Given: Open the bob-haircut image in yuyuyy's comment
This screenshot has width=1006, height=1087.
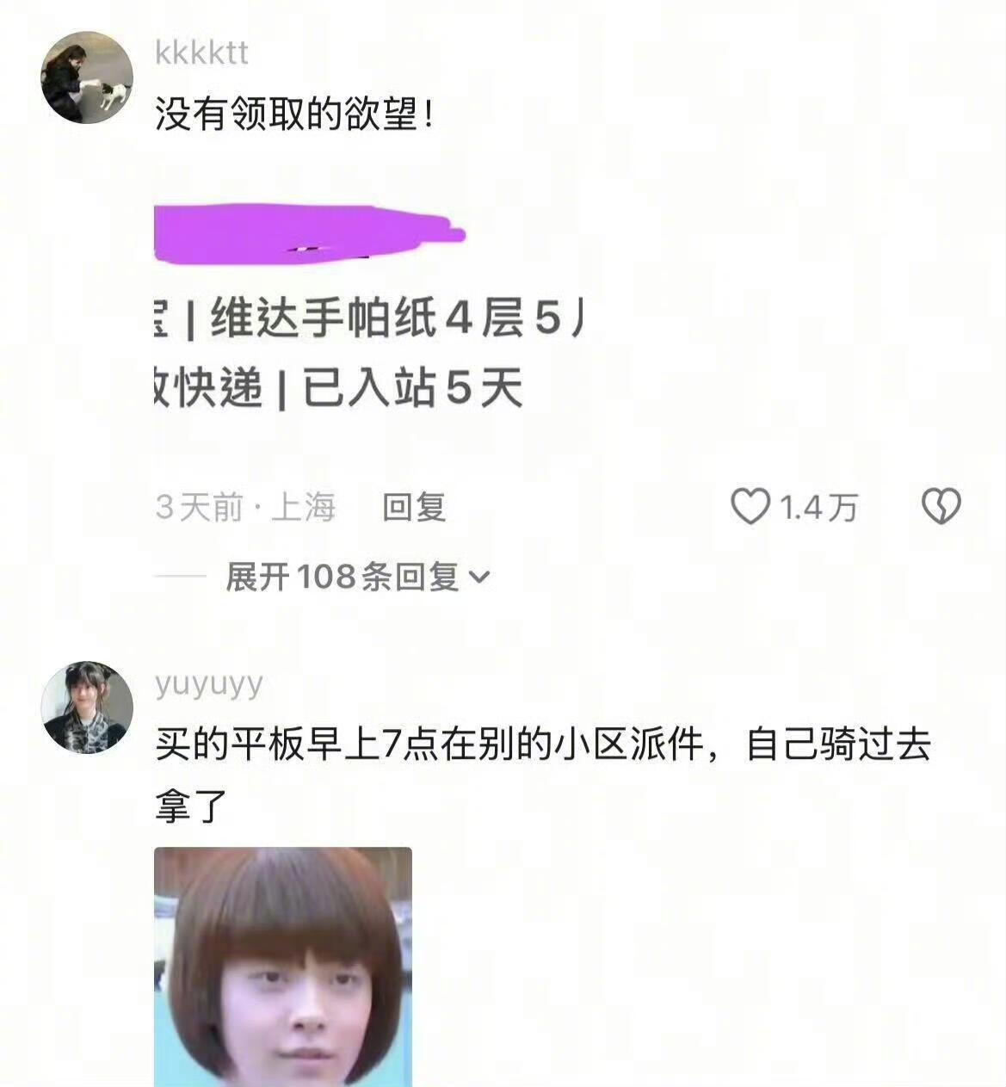Looking at the screenshot, I should pyautogui.click(x=283, y=967).
